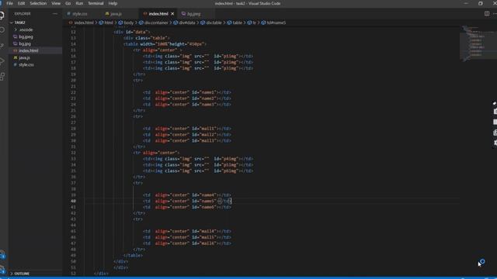Open style.css in the explorer
Viewport: 497px width, 279px height.
tap(35, 64)
